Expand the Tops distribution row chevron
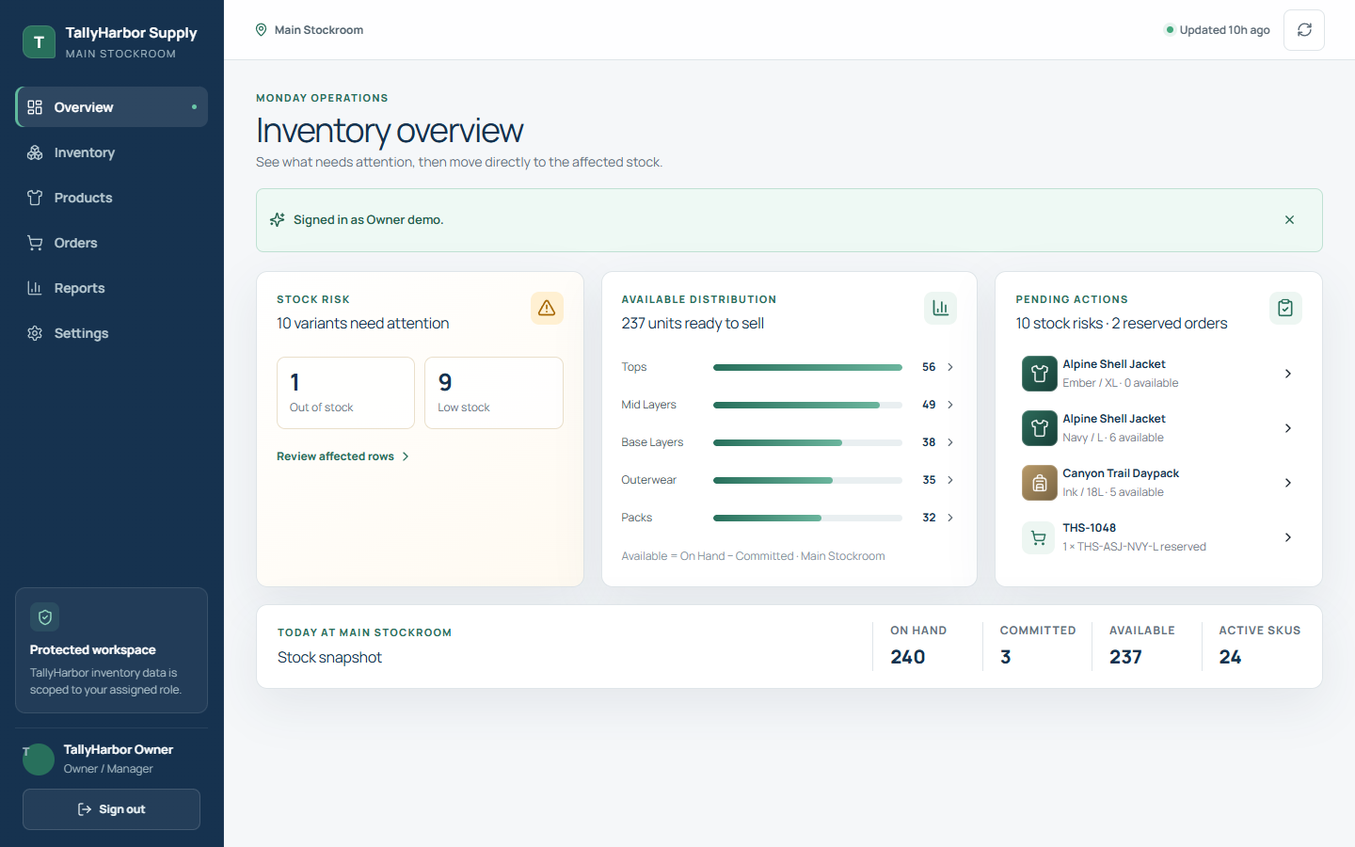The height and width of the screenshot is (847, 1355). point(950,367)
